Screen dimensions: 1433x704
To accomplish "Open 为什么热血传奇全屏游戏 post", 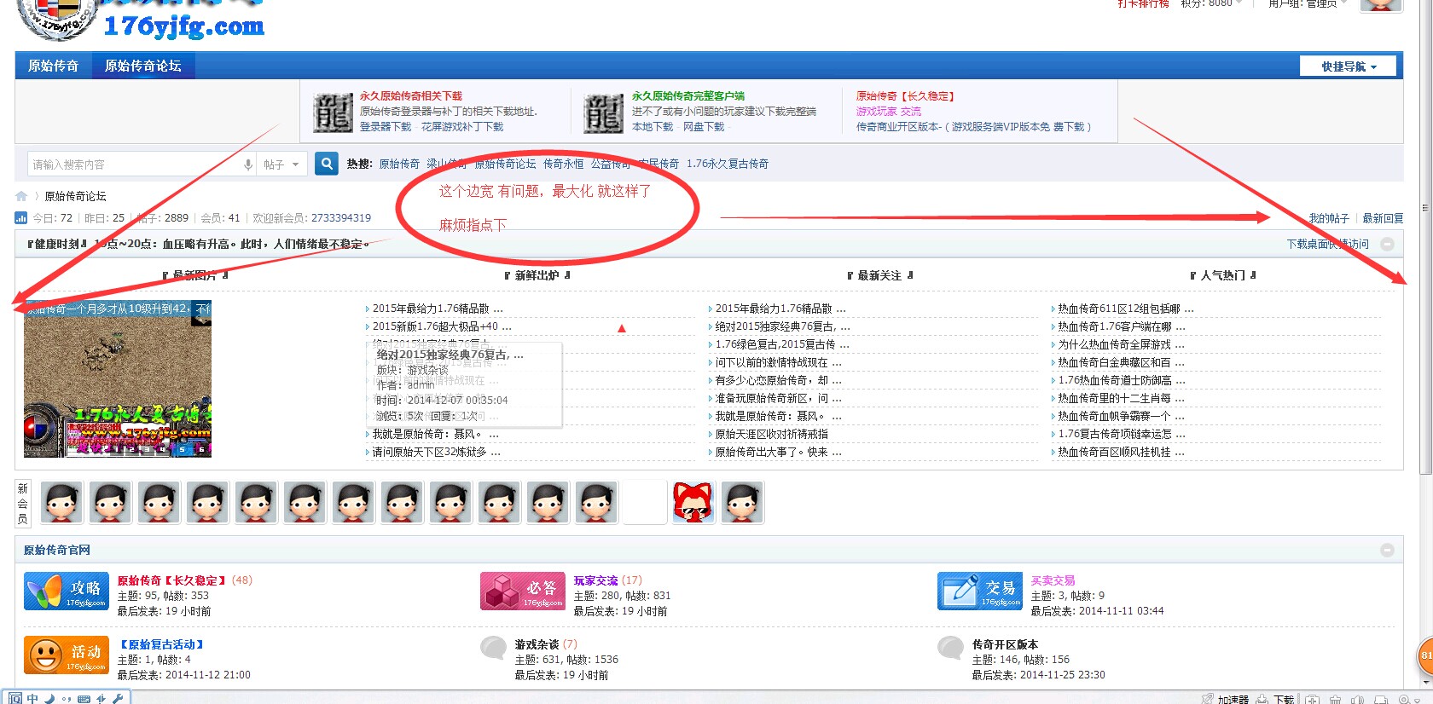I will pos(1121,344).
